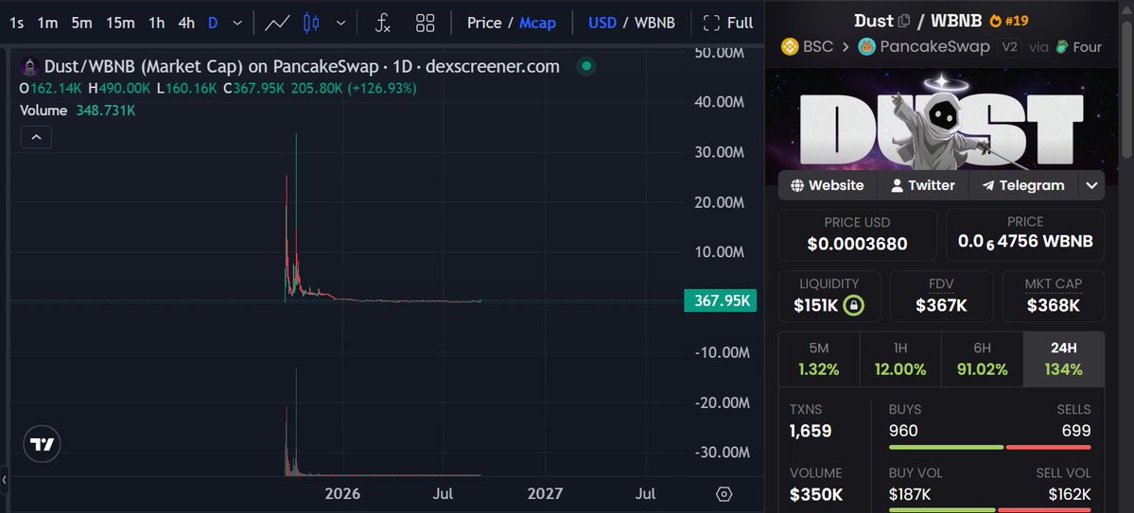Click the BSC chain icon
Image resolution: width=1134 pixels, height=513 pixels.
(790, 47)
